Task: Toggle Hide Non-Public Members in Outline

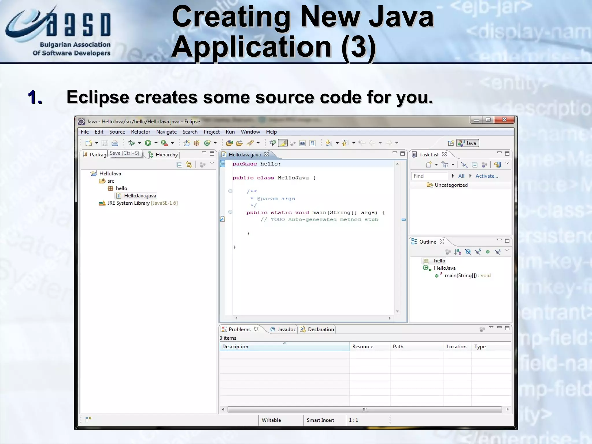Action: pyautogui.click(x=488, y=252)
